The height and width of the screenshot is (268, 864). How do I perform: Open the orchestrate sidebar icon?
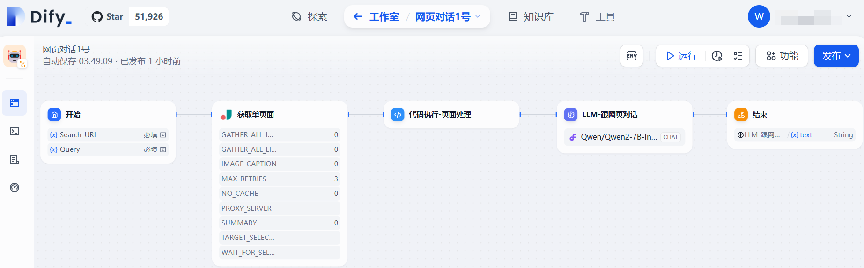pyautogui.click(x=15, y=103)
